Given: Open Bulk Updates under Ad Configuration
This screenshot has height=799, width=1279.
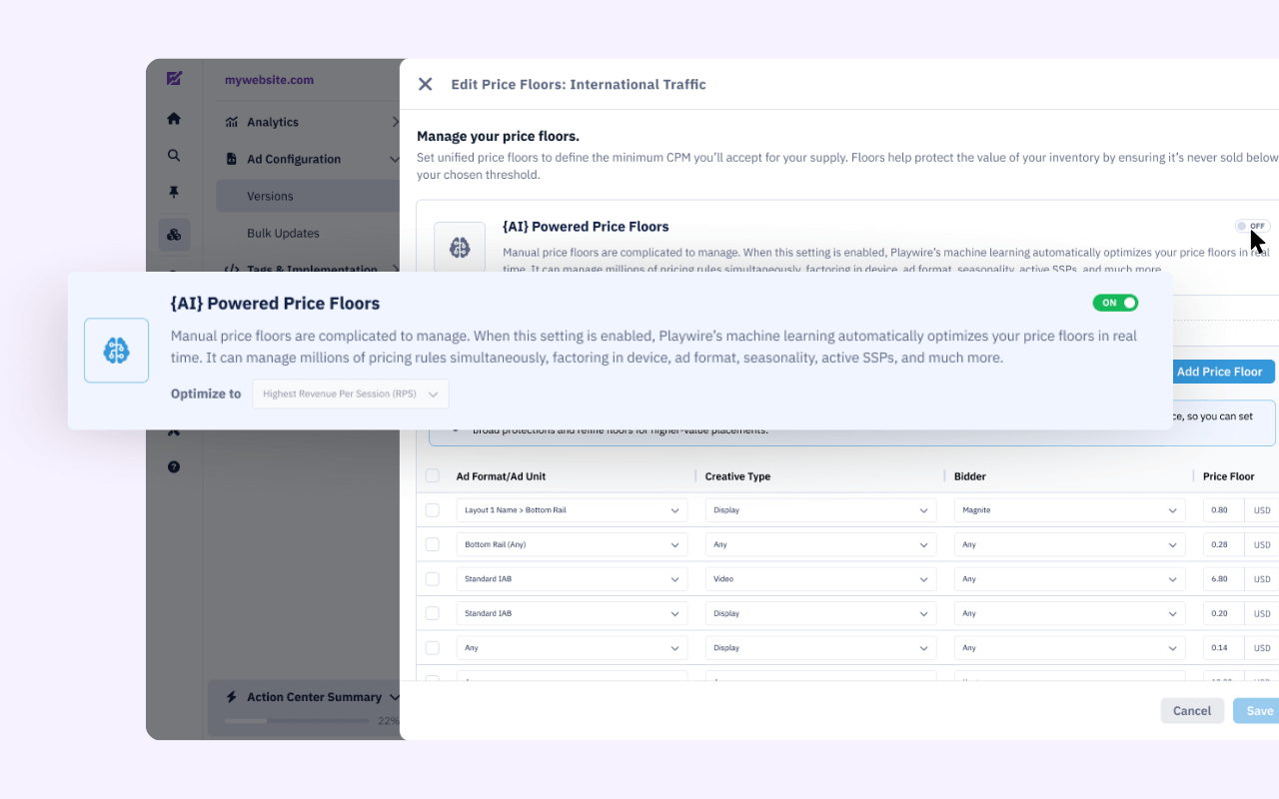Looking at the screenshot, I should (x=283, y=233).
